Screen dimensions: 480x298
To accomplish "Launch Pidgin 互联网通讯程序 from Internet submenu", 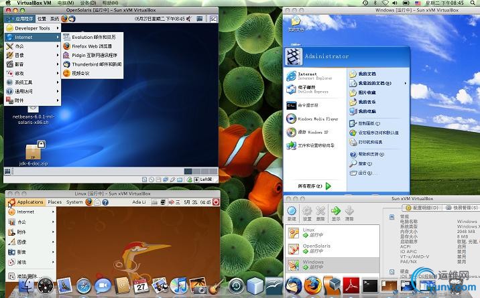I will coord(93,56).
